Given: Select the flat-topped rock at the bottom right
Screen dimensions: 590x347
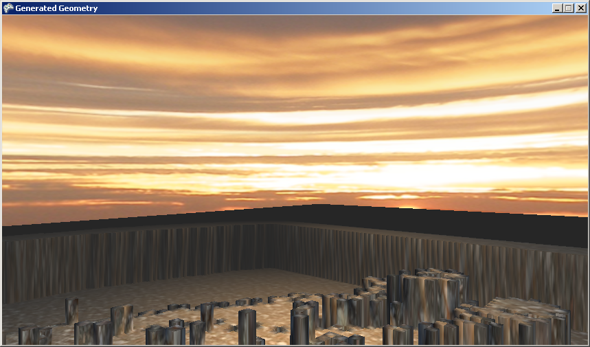Looking at the screenshot, I should (x=529, y=315).
